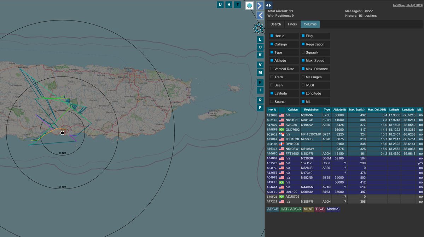Select aircraft row GLO7602
The height and width of the screenshot is (237, 424).
click(345, 130)
